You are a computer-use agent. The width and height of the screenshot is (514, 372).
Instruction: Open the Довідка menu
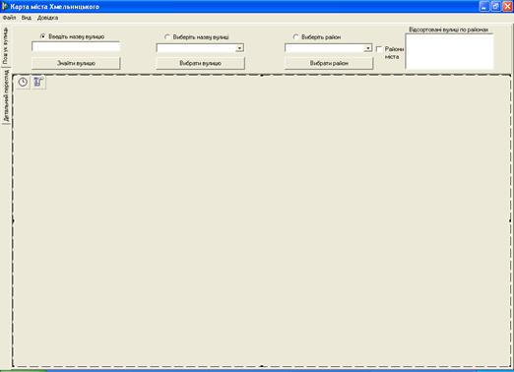click(x=47, y=18)
